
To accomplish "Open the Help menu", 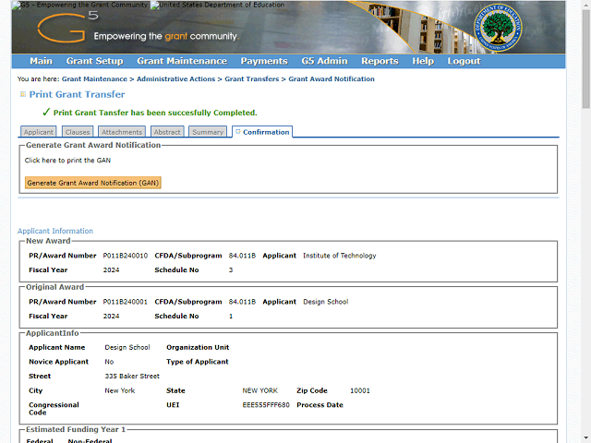I will coord(423,61).
